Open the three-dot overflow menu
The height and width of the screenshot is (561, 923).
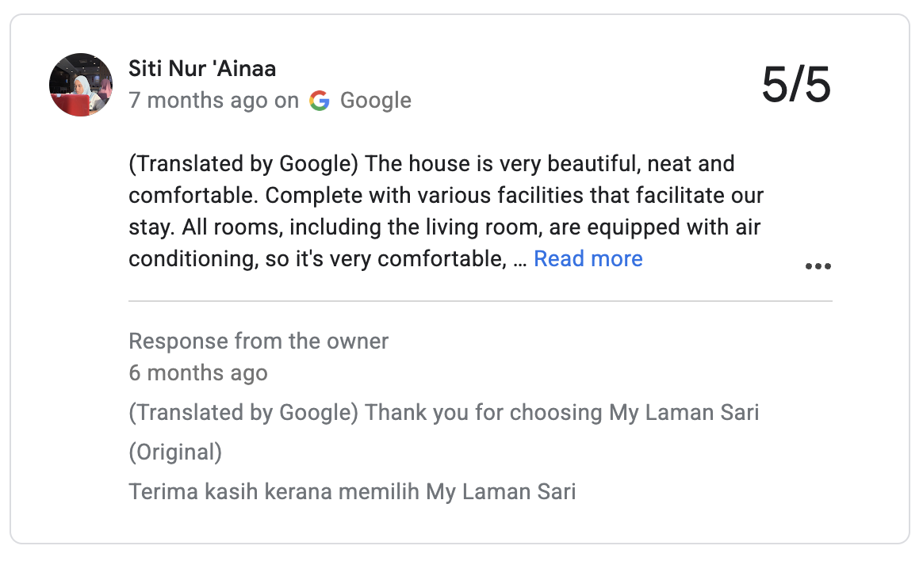click(x=818, y=266)
